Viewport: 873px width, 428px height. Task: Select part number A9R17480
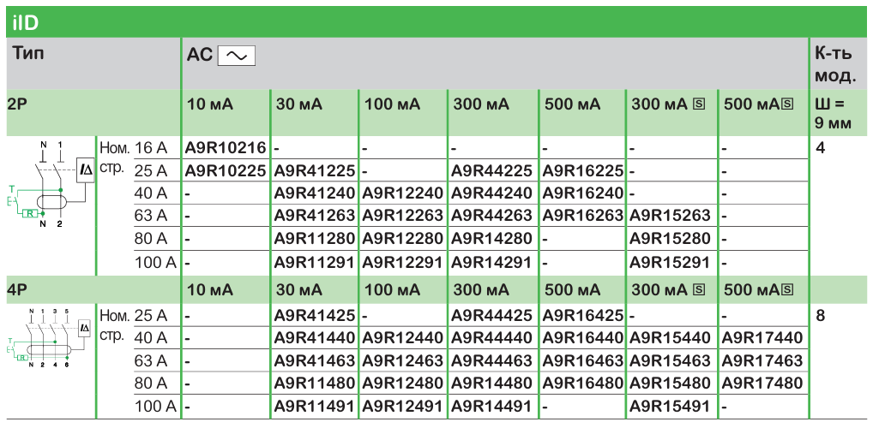click(762, 383)
